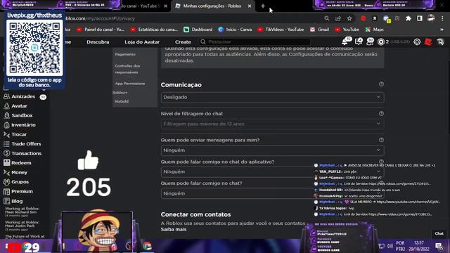Open the Maps bookmark
Screen dimensions: 450x253
(375, 30)
